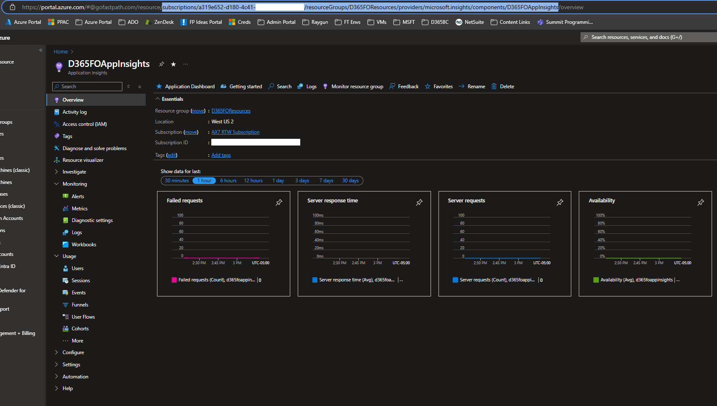Open Feedback from the toolbar
Screen dimensions: 717x406
tap(404, 87)
